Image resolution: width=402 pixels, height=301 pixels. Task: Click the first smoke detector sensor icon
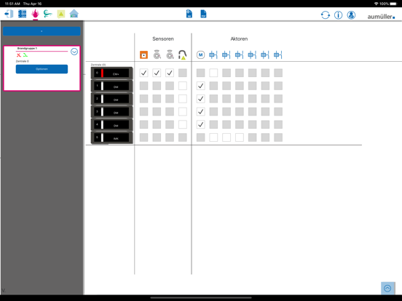157,55
